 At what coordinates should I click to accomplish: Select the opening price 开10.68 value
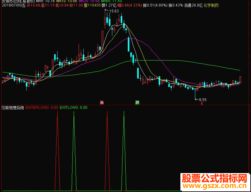[33, 6]
